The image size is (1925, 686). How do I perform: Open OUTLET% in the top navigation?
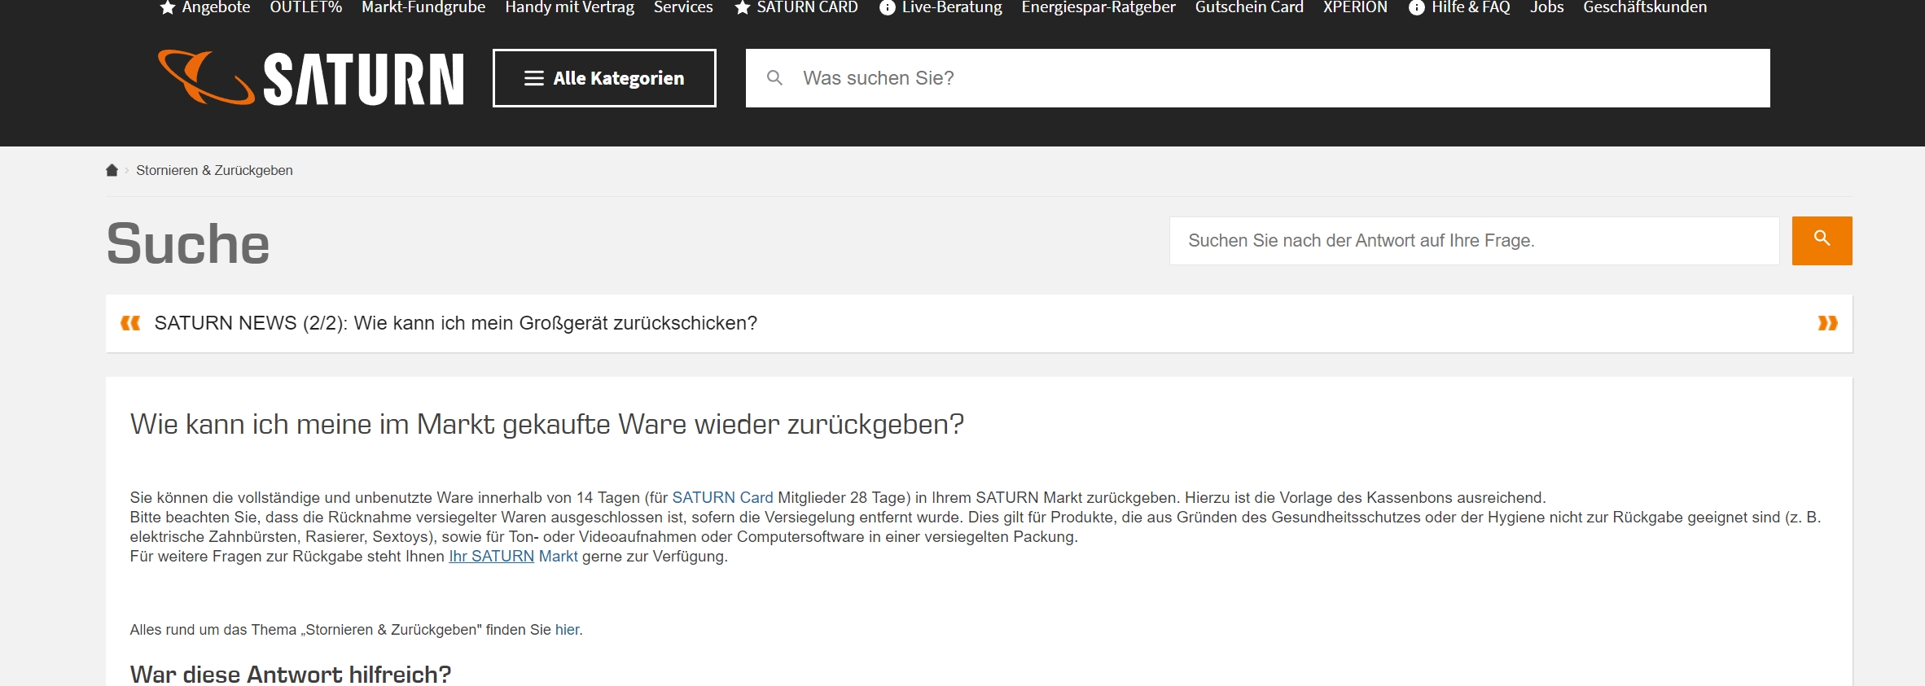pos(305,7)
